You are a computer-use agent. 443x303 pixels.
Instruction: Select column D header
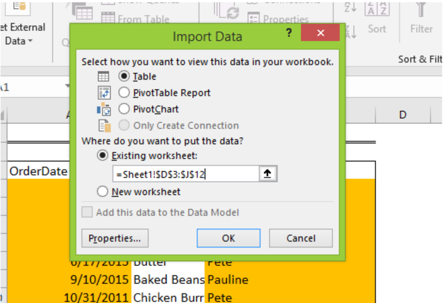point(403,115)
